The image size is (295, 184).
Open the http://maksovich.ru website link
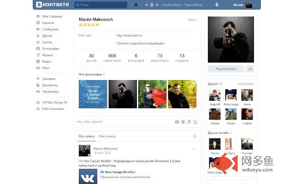[x=130, y=35]
